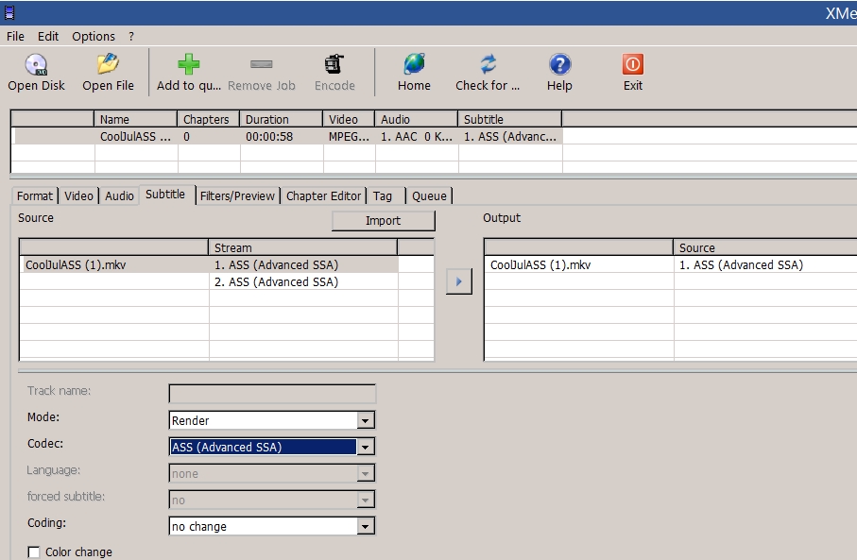
Task: Select the CoolJulASS job row name
Action: point(135,137)
